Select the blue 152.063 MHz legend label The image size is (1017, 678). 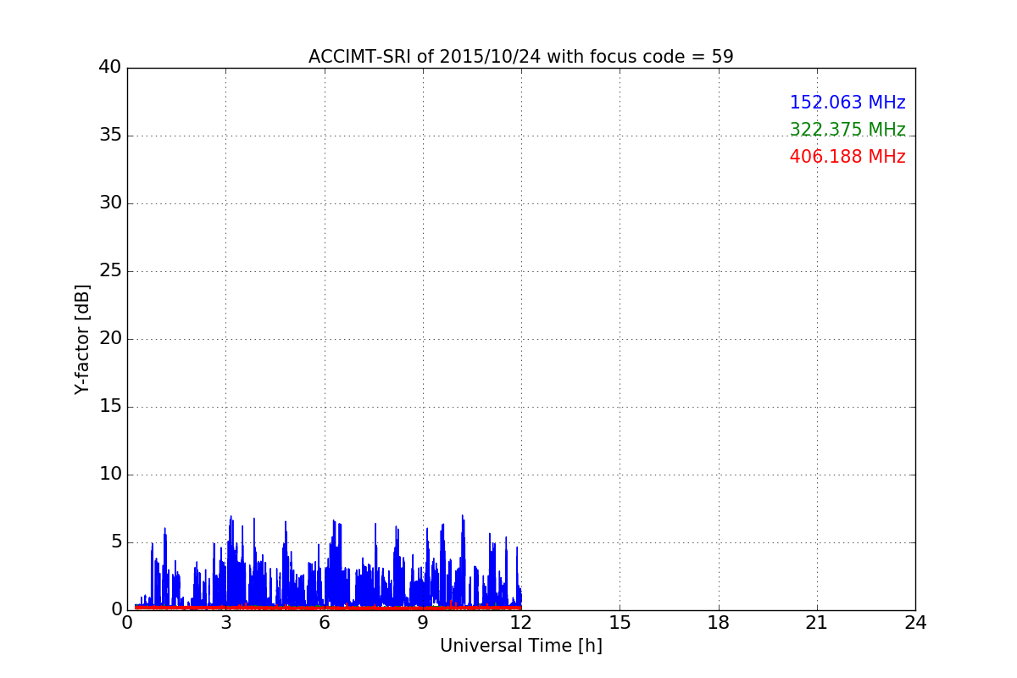(847, 103)
